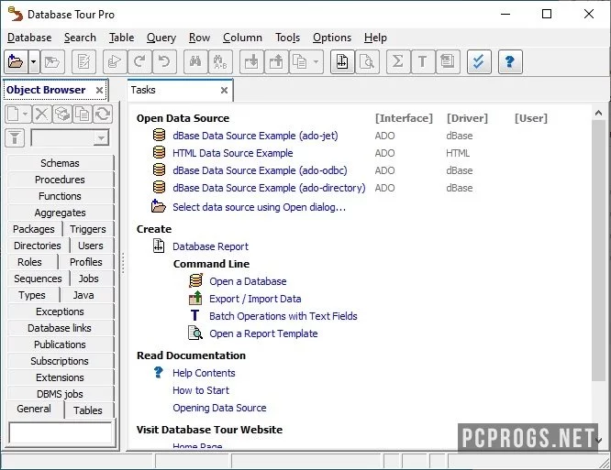Click the Tasks pane vertical scrollbar
This screenshot has width=611, height=470.
598,250
